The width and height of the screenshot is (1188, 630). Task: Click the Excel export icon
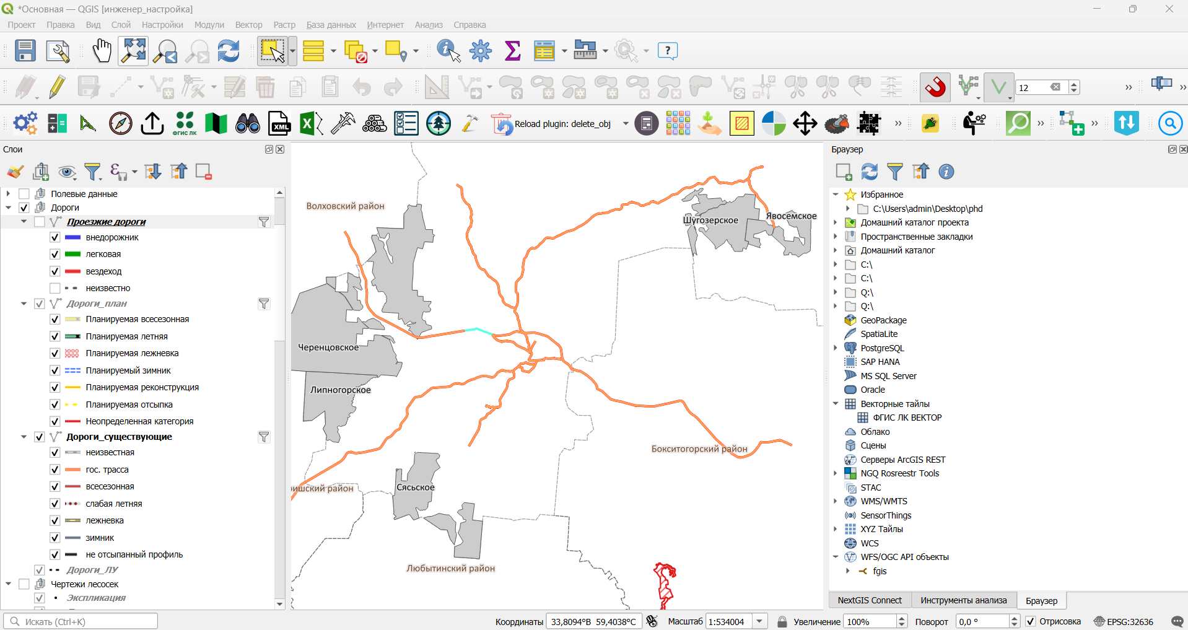[x=311, y=124]
